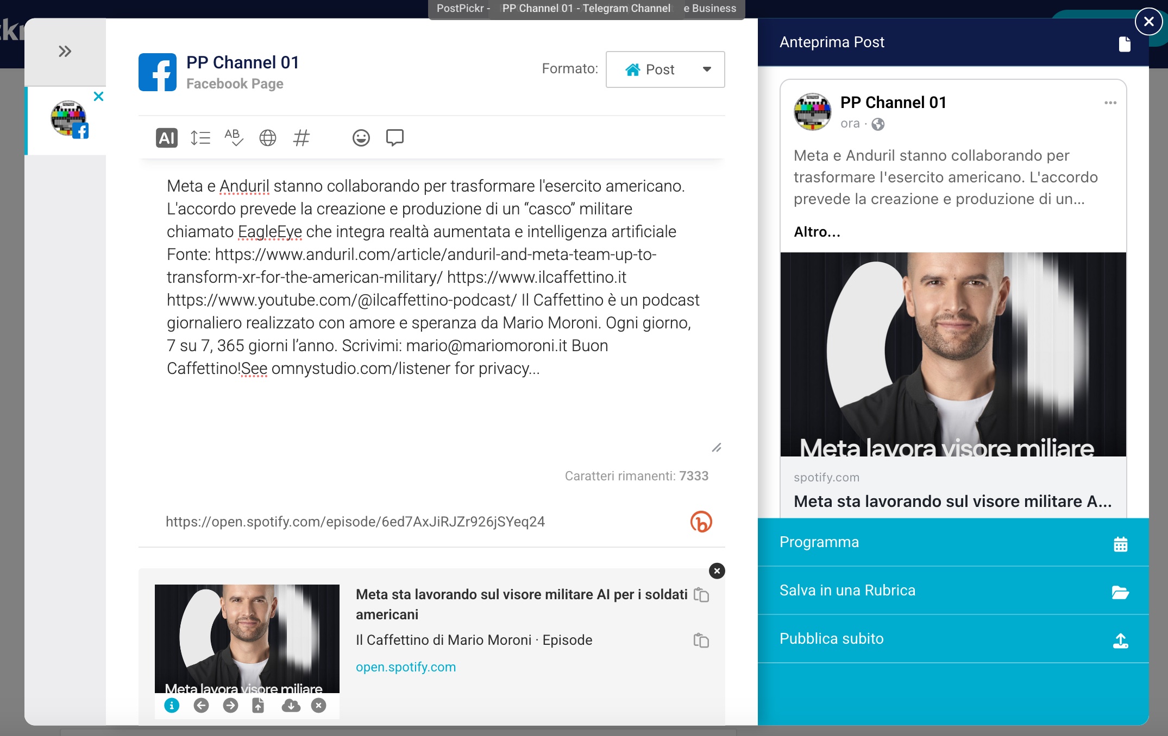Expand the sidebar with double chevron icon
Image resolution: width=1168 pixels, height=736 pixels.
(x=65, y=52)
